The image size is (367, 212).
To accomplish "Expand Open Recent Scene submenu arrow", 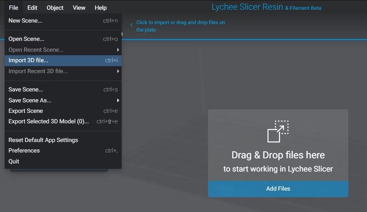I will pos(118,50).
